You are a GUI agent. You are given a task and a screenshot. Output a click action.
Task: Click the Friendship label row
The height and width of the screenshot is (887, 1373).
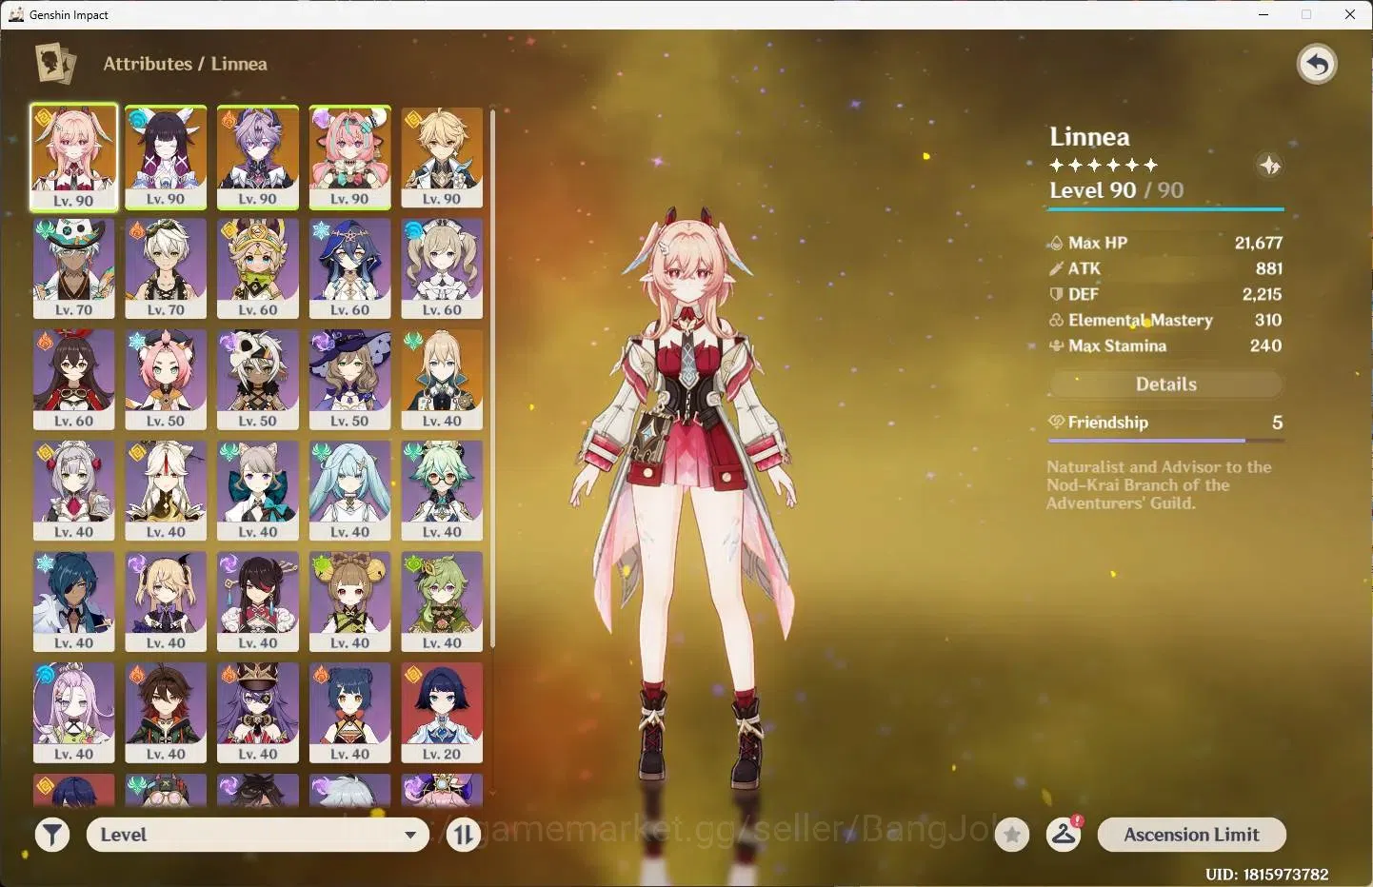click(1165, 422)
